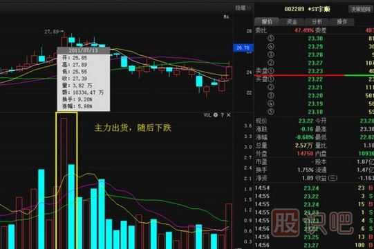
Task: Click the volume axis label 3.6
Action: (x=248, y=126)
